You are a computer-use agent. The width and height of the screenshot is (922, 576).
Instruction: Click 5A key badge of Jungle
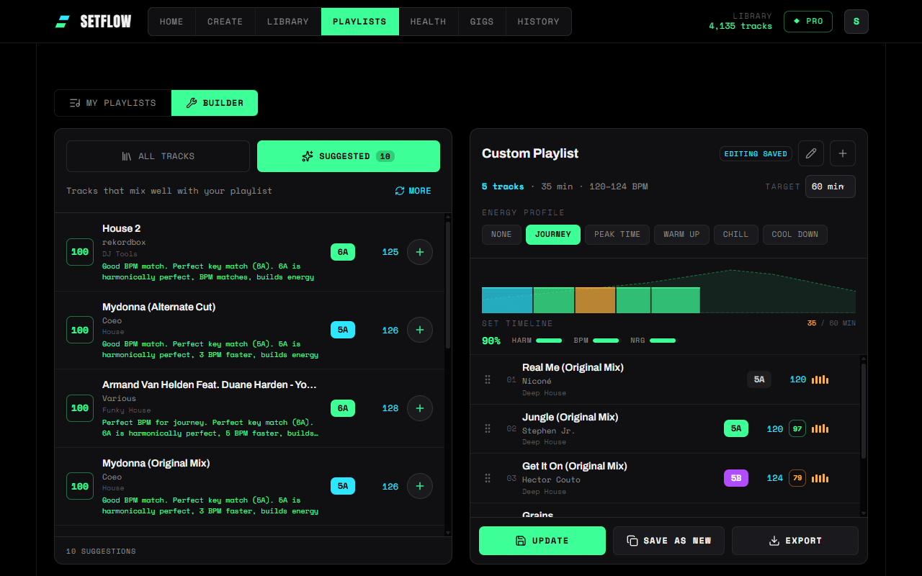[x=736, y=428]
